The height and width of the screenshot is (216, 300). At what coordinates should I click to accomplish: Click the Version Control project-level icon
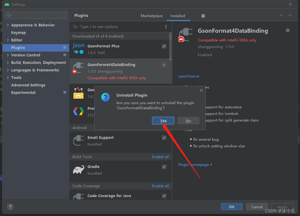65,55
